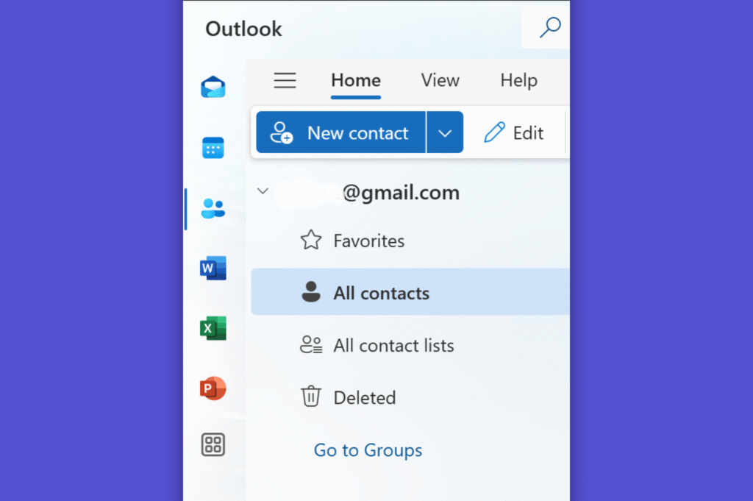
Task: Select All contact lists folder
Action: (410, 345)
